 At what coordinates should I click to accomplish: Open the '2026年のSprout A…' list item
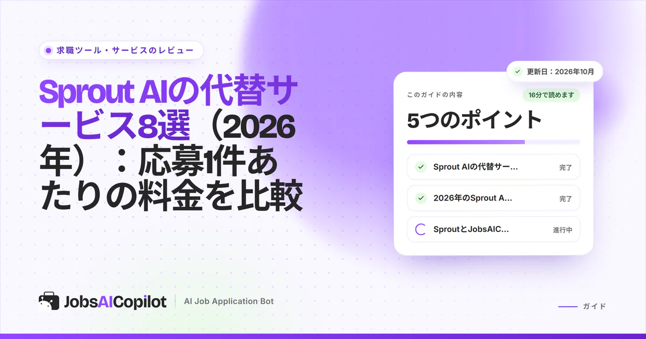(494, 198)
